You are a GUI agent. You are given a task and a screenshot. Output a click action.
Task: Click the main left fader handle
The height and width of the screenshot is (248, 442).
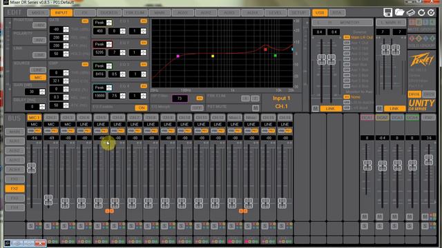(385, 50)
